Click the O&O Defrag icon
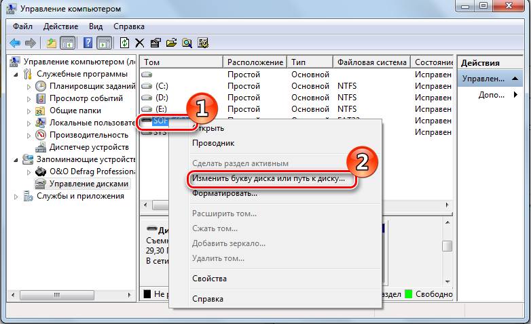531x324 pixels. pyautogui.click(x=41, y=171)
